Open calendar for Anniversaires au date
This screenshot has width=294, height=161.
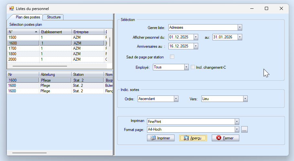pos(196,46)
